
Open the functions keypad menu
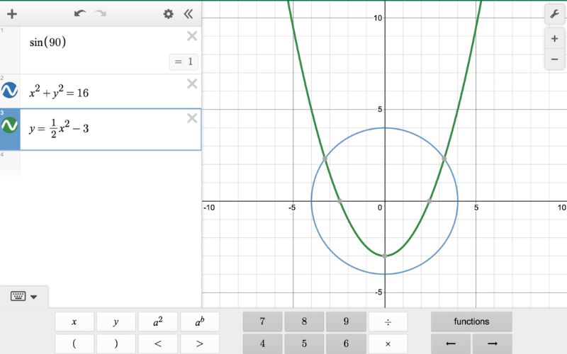(x=471, y=321)
